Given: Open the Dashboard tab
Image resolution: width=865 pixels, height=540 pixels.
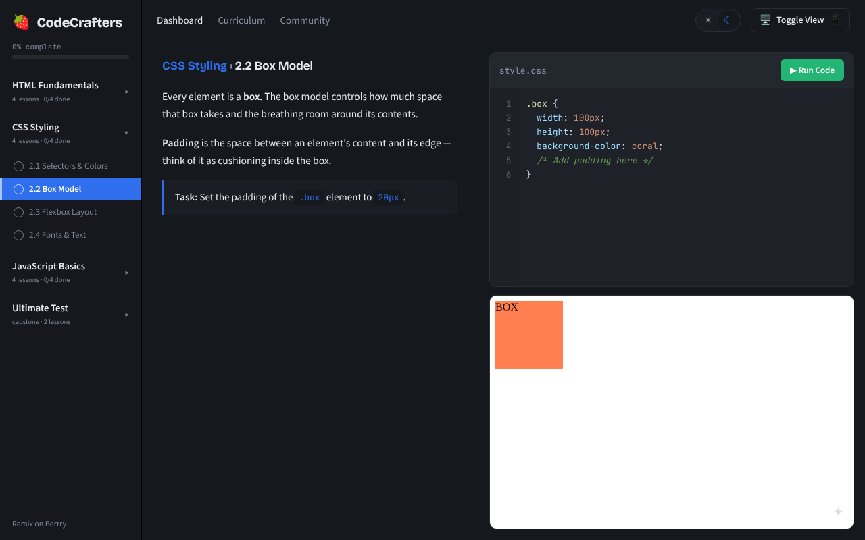Looking at the screenshot, I should [x=180, y=20].
